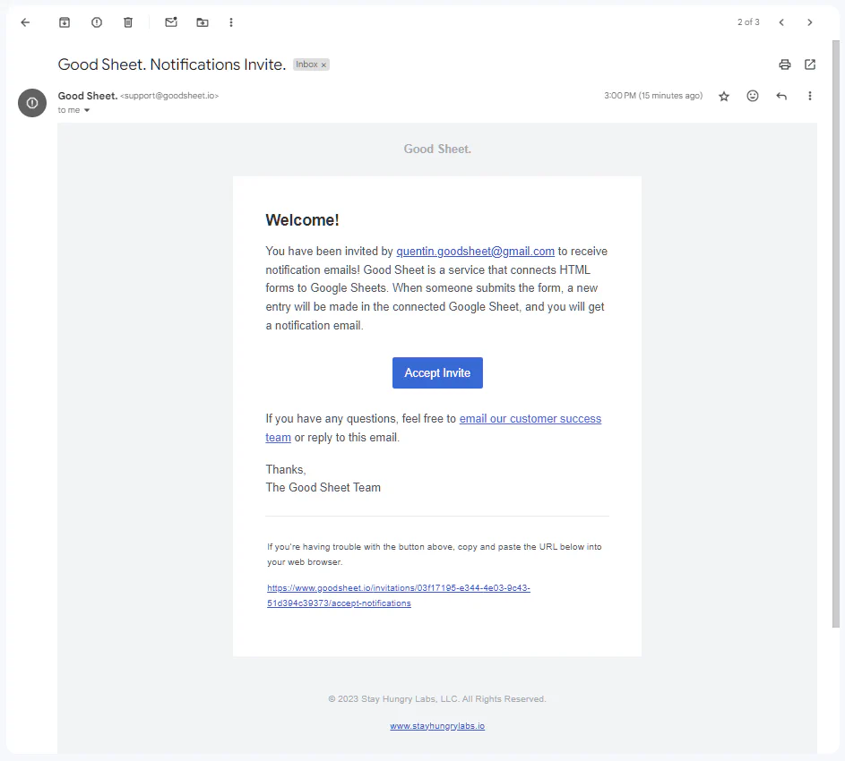This screenshot has height=761, width=845.
Task: Click '3:00 PM (15 minutes ago)' timestamp
Action: (x=653, y=95)
